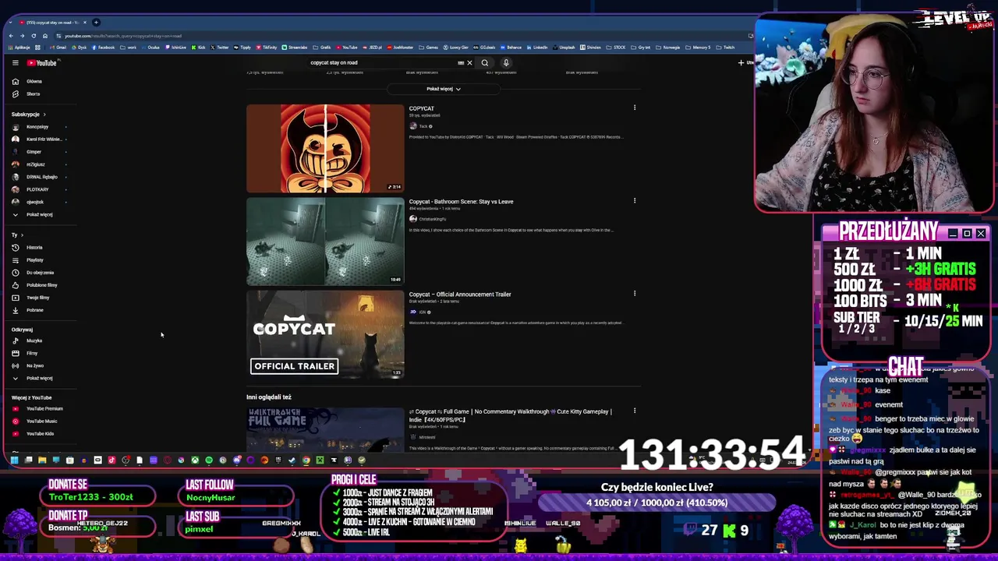Open YouTube Kids link
998x561 pixels.
40,433
